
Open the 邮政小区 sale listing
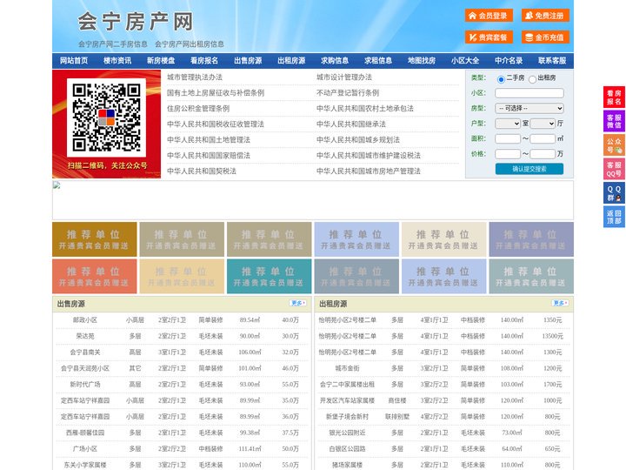[85, 320]
